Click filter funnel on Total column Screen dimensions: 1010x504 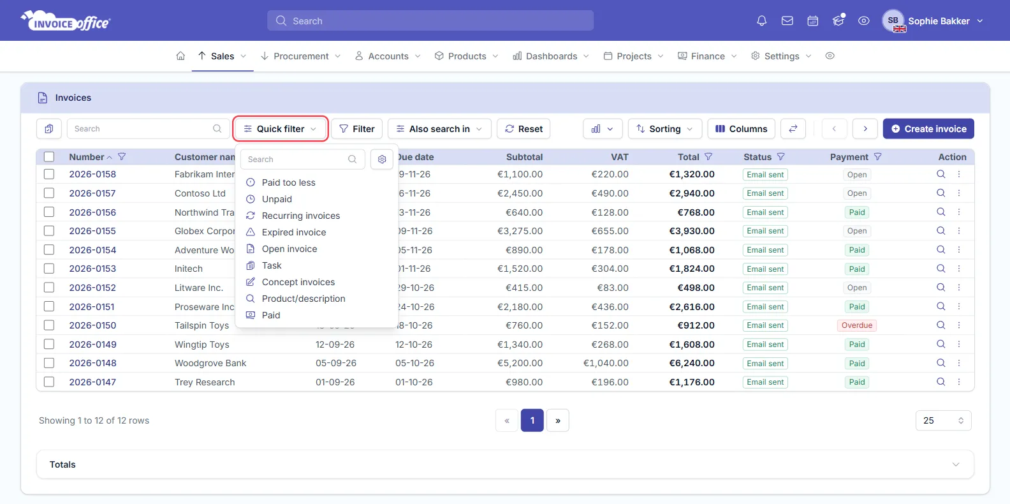point(708,157)
